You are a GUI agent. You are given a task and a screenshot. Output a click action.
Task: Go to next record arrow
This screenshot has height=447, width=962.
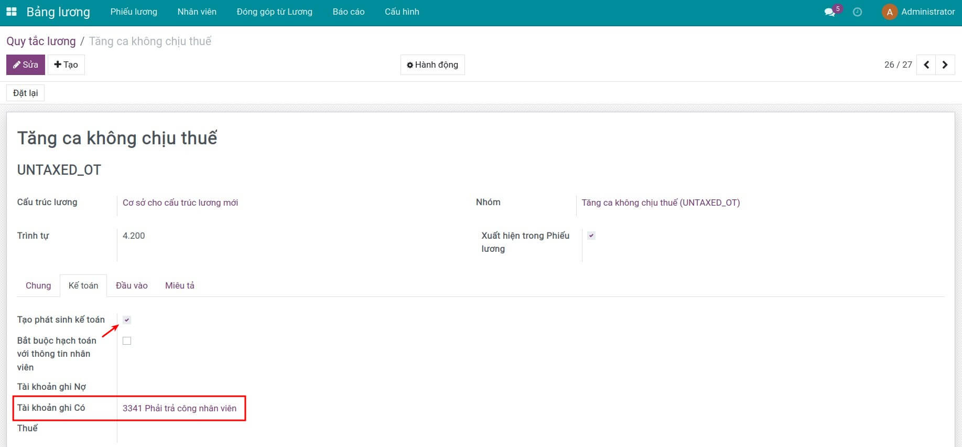pyautogui.click(x=945, y=65)
